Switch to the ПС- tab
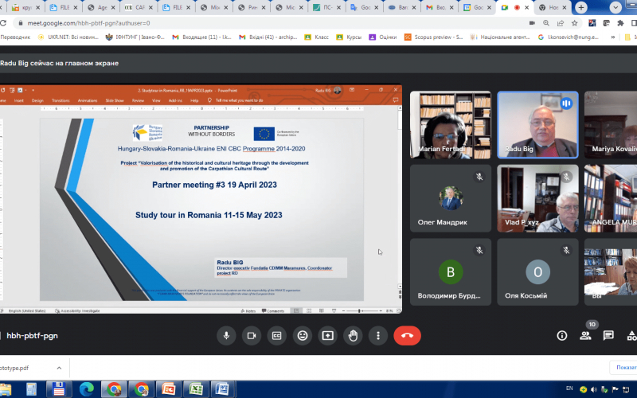The image size is (637, 398). point(328,7)
